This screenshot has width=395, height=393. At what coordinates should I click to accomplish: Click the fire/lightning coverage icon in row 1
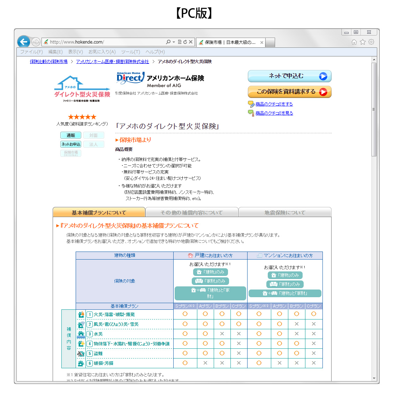click(x=81, y=314)
